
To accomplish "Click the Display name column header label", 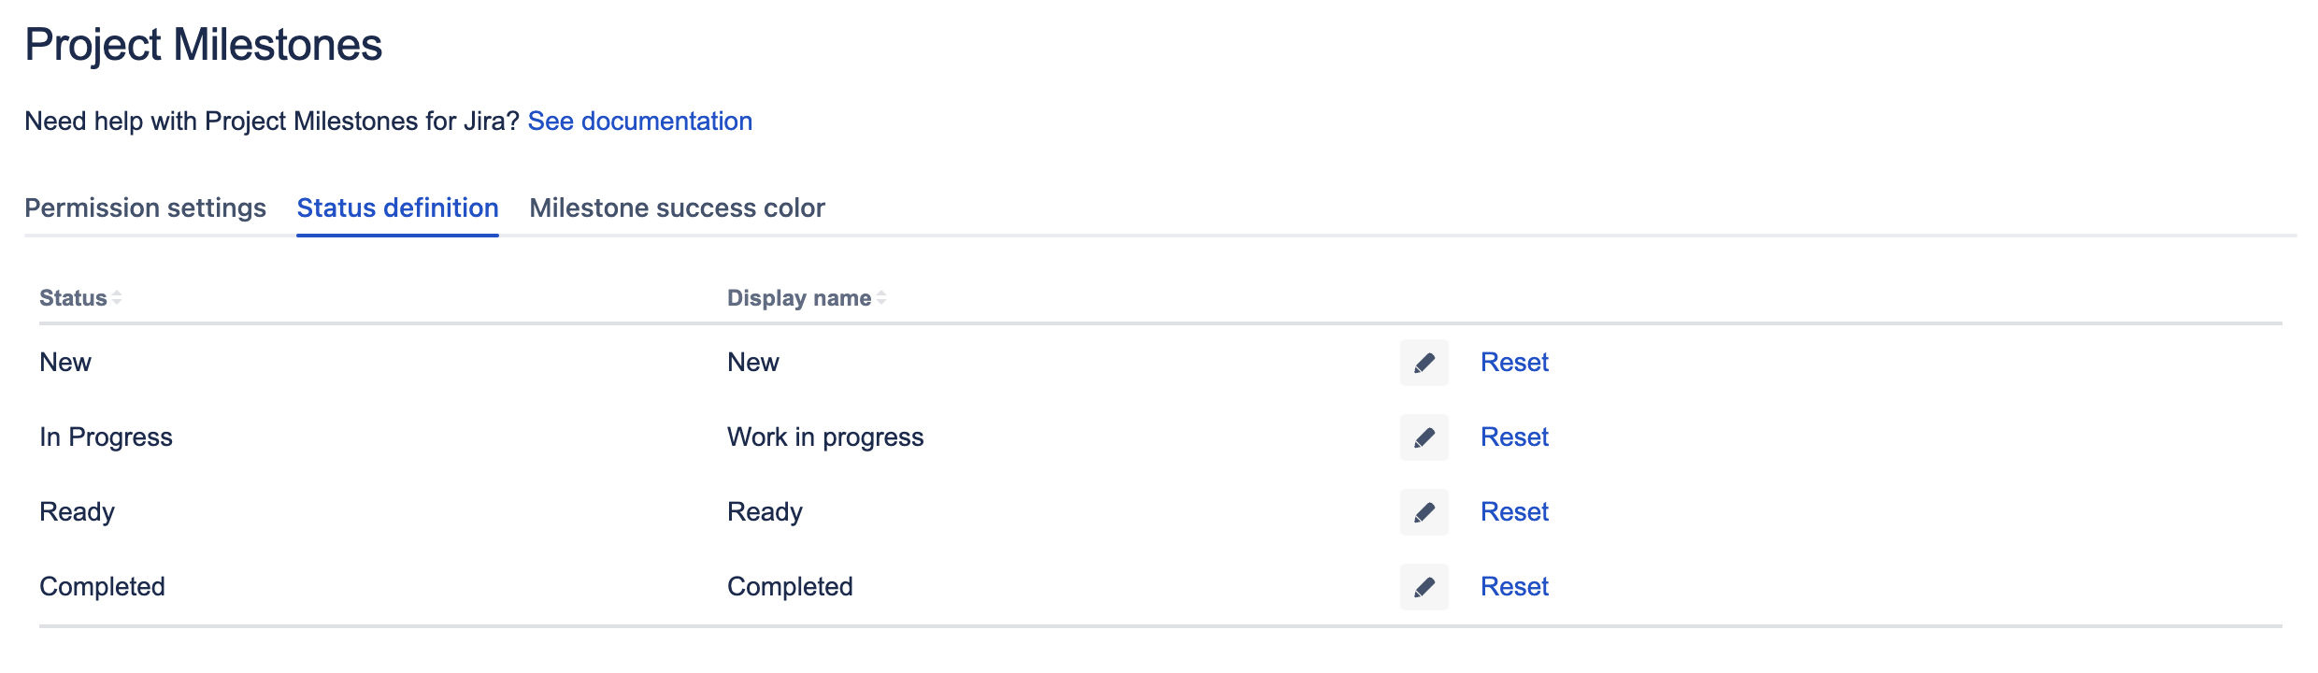I will point(799,297).
